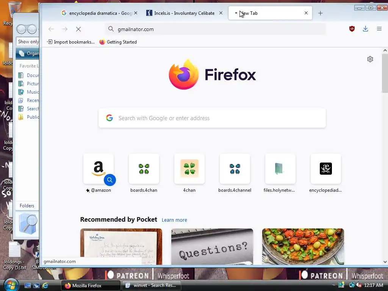
Task: Click Recommended by Pocket heading
Action: pos(119,219)
